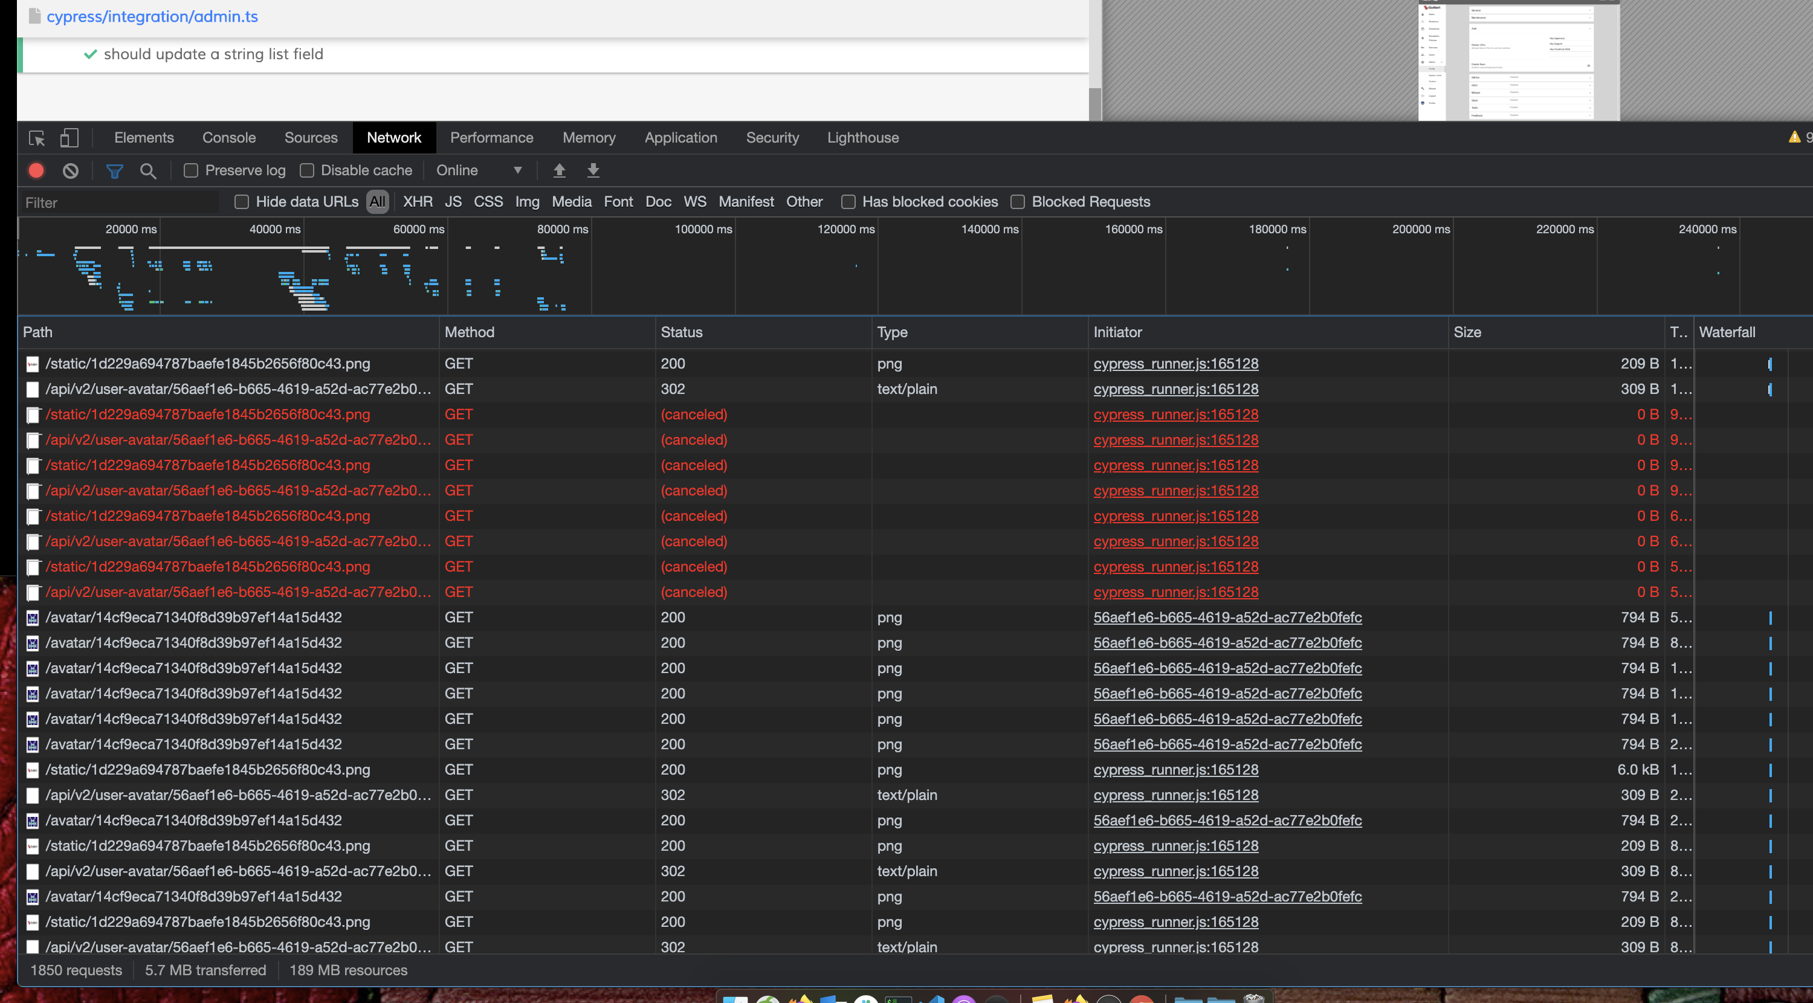This screenshot has width=1813, height=1003.
Task: Enable the Preserve log checkbox
Action: 190,170
